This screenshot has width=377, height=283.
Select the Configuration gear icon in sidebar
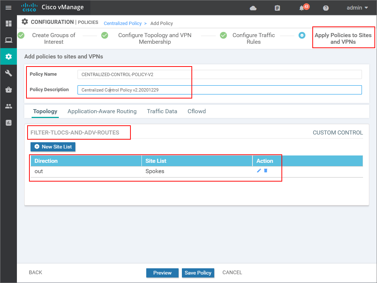click(8, 57)
